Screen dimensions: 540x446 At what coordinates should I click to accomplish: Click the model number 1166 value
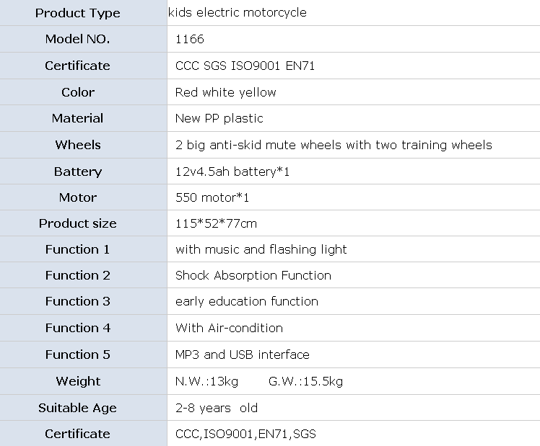click(x=189, y=40)
